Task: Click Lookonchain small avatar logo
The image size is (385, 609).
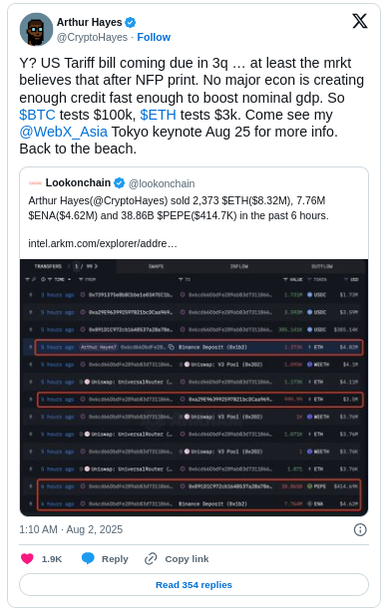Action: (35, 183)
